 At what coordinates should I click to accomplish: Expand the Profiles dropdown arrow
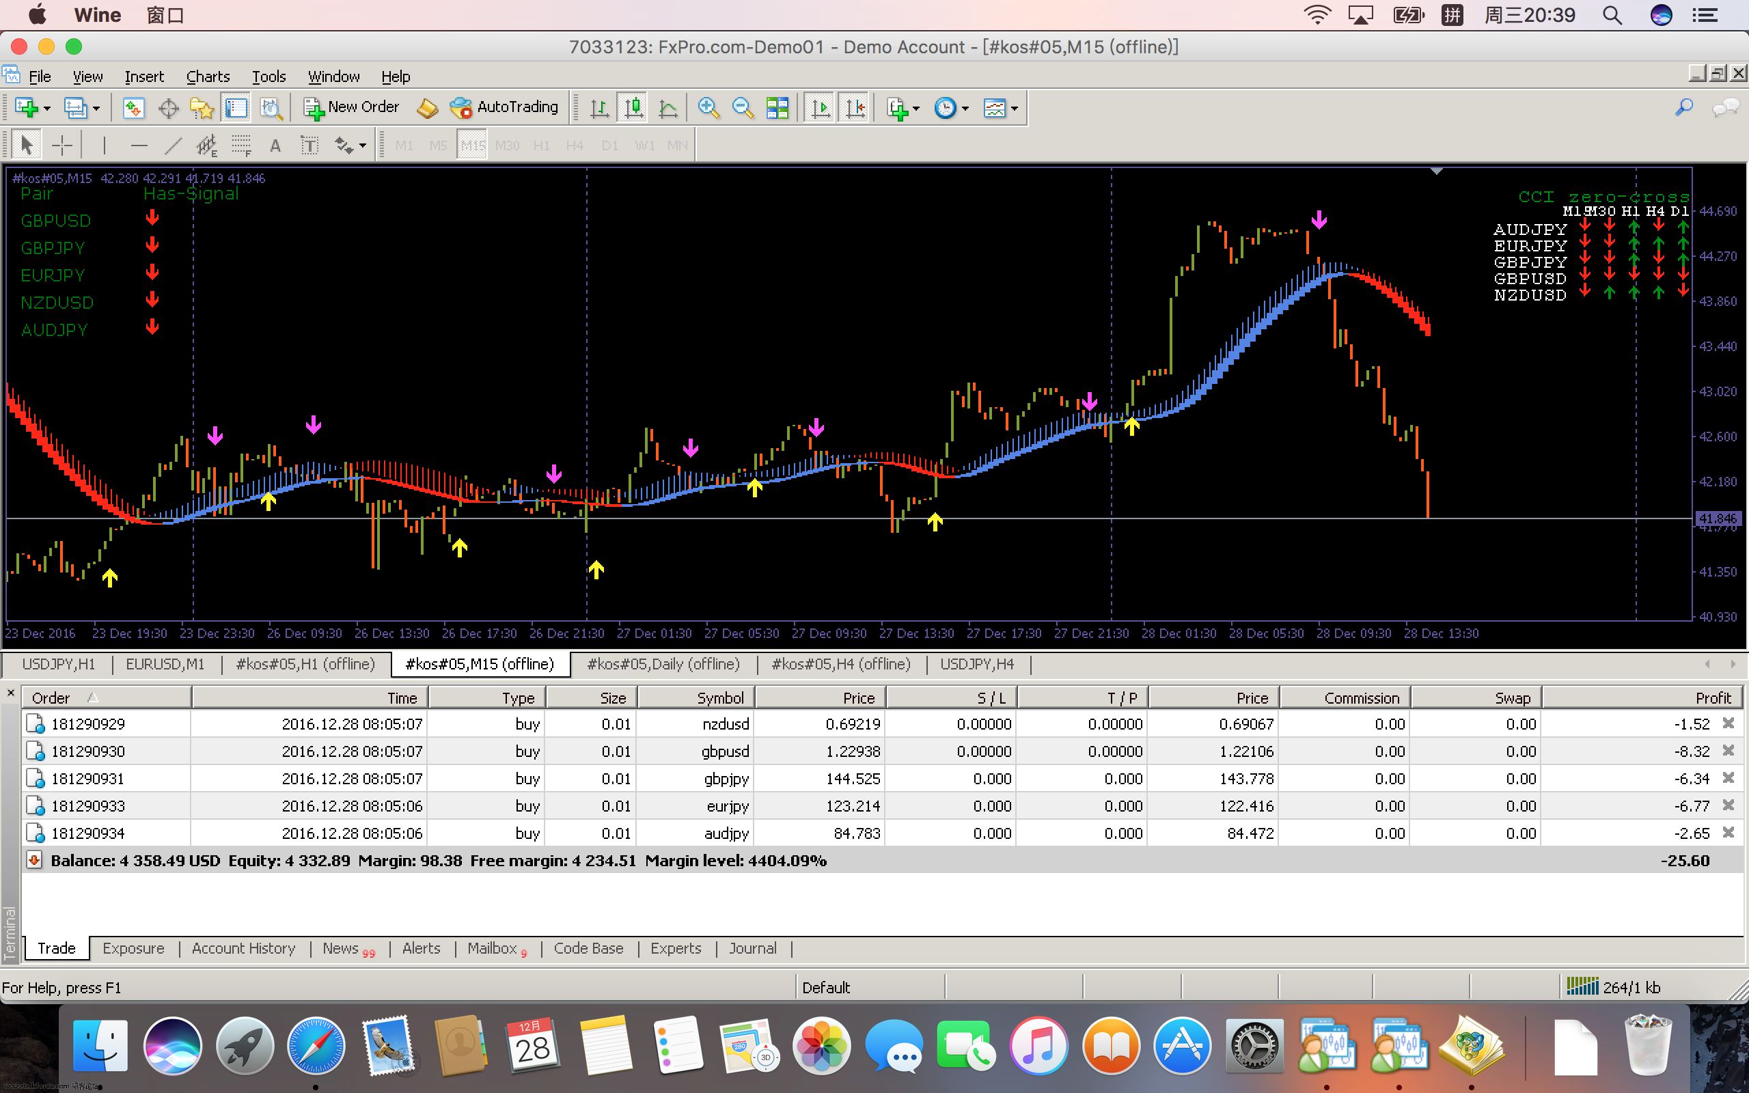96,109
